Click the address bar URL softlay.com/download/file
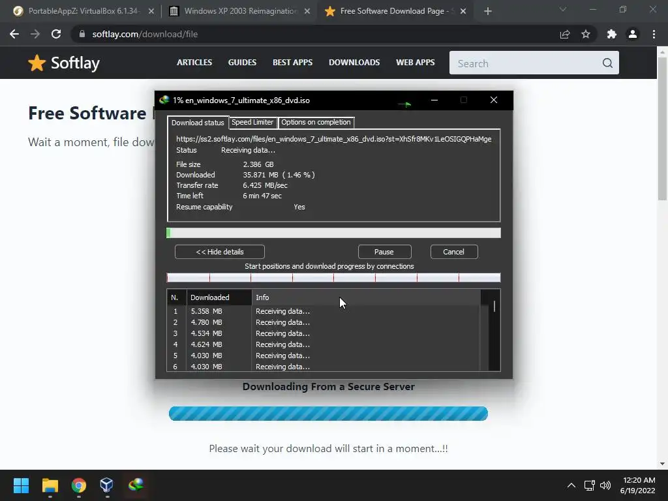 coord(145,34)
